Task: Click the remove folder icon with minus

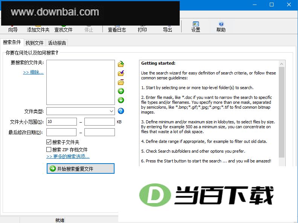Action: point(121,82)
